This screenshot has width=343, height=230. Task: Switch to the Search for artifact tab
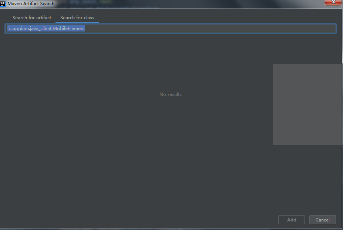32,17
